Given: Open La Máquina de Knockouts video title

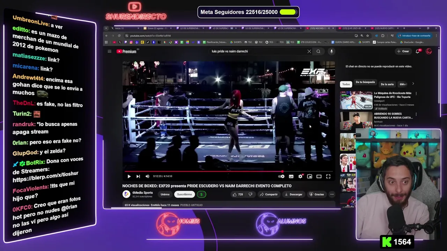Looking at the screenshot, I should tap(393, 95).
